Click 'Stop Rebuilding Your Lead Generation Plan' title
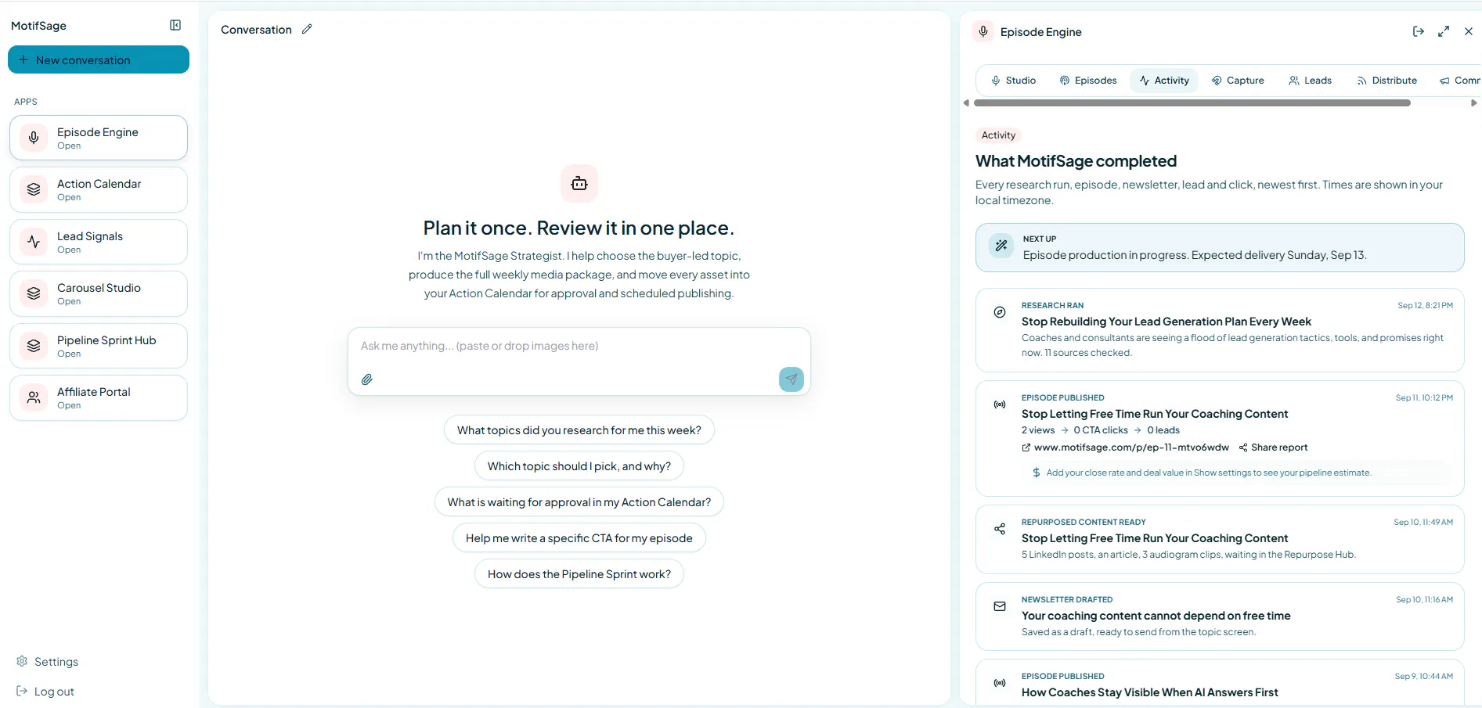Screen dimensions: 1482x708 click(1166, 322)
